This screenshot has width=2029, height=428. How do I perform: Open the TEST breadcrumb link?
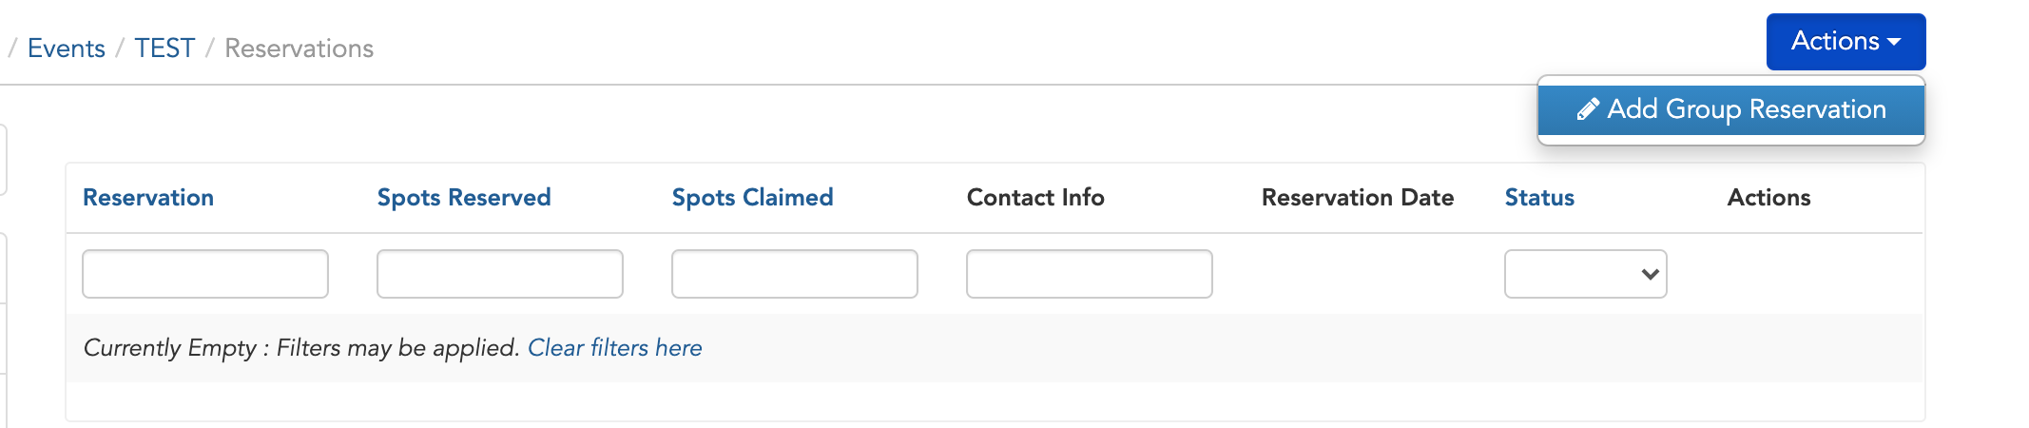click(x=164, y=49)
